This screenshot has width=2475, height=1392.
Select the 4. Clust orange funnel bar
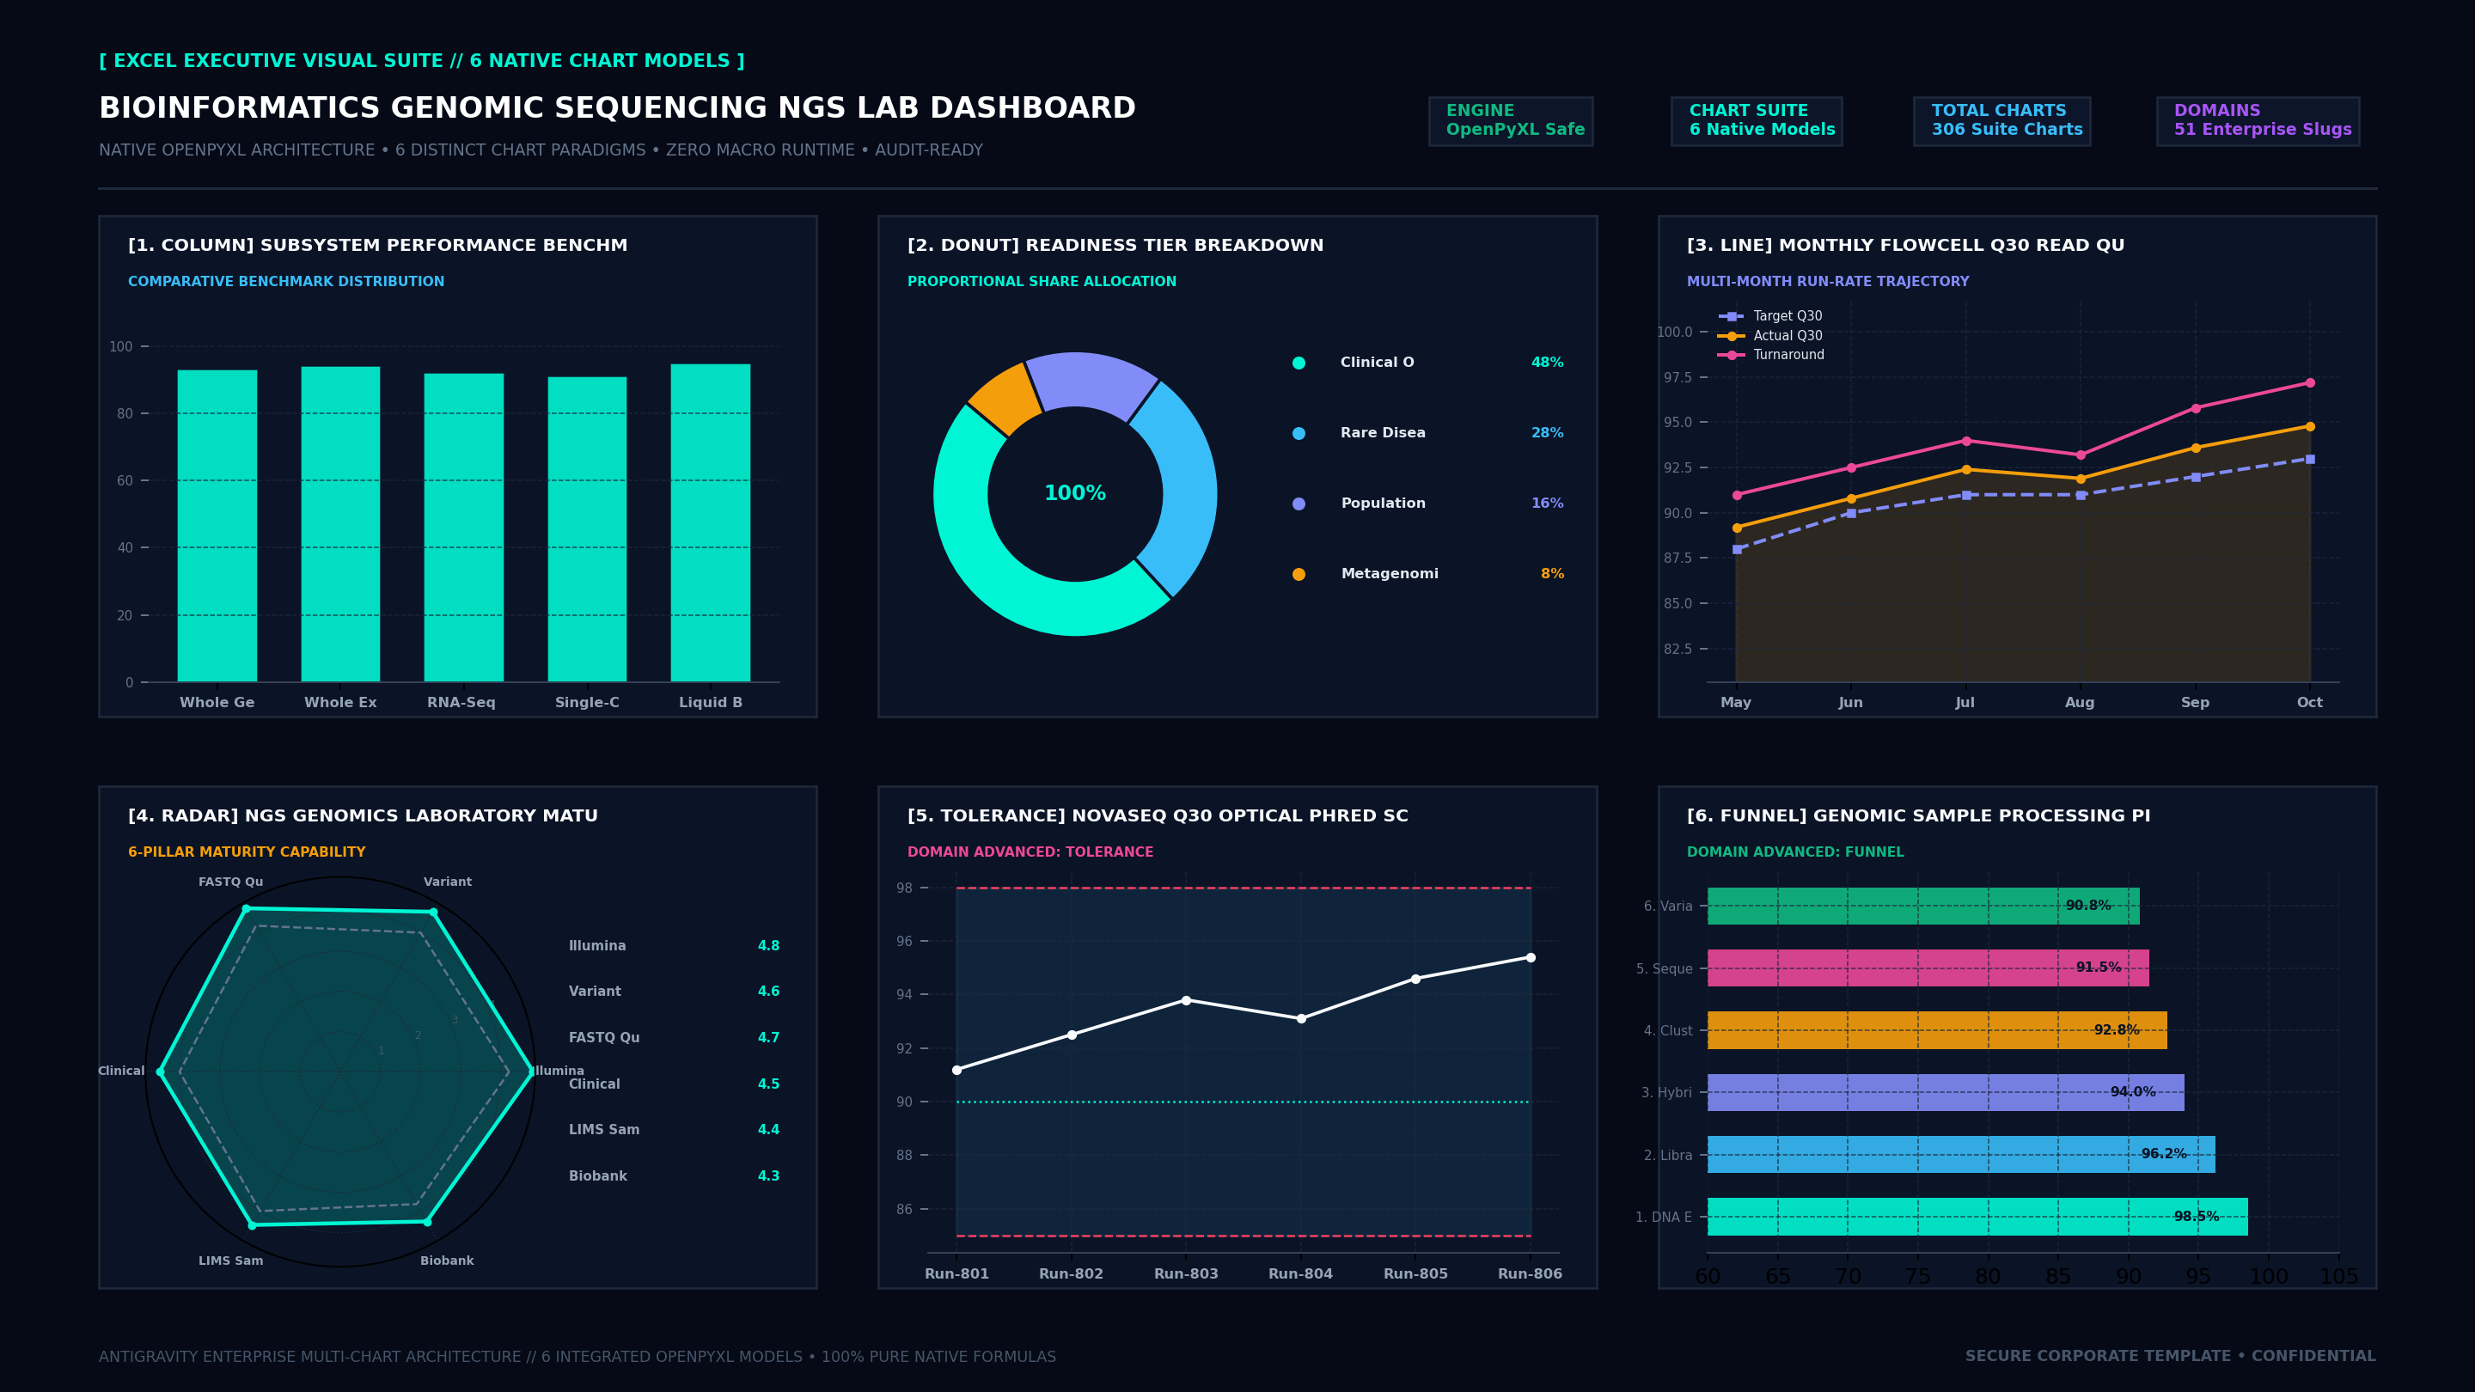point(1937,1030)
